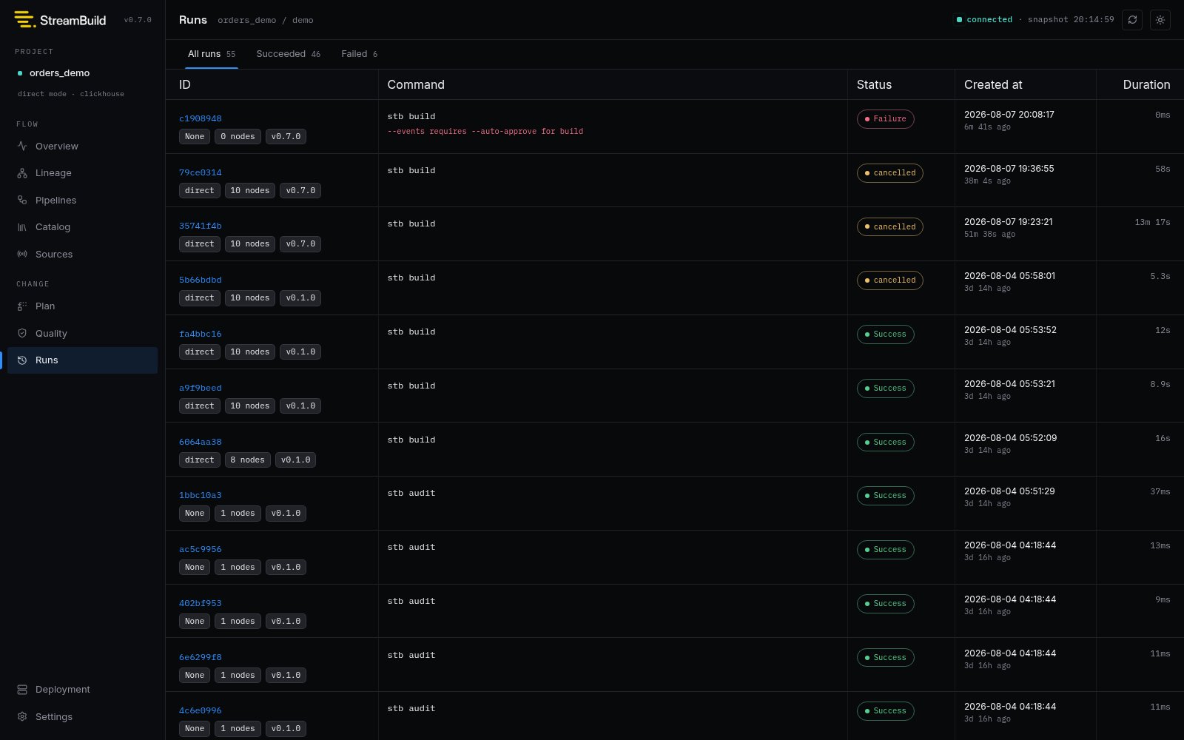This screenshot has width=1184, height=740.
Task: Click the '--events requires --auto-approve' error text
Action: [485, 132]
